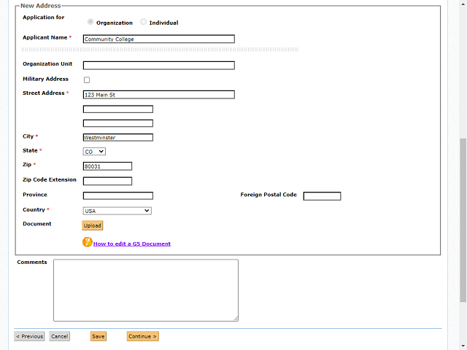467x350 pixels.
Task: Click the Application for label
Action: tap(44, 17)
